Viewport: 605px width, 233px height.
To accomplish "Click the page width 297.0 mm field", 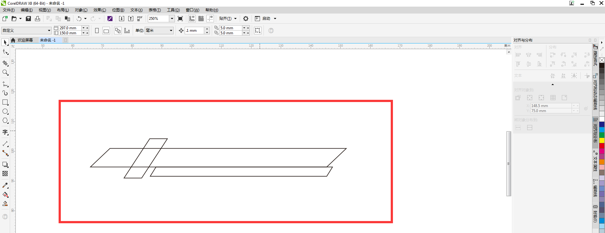I will (70, 28).
